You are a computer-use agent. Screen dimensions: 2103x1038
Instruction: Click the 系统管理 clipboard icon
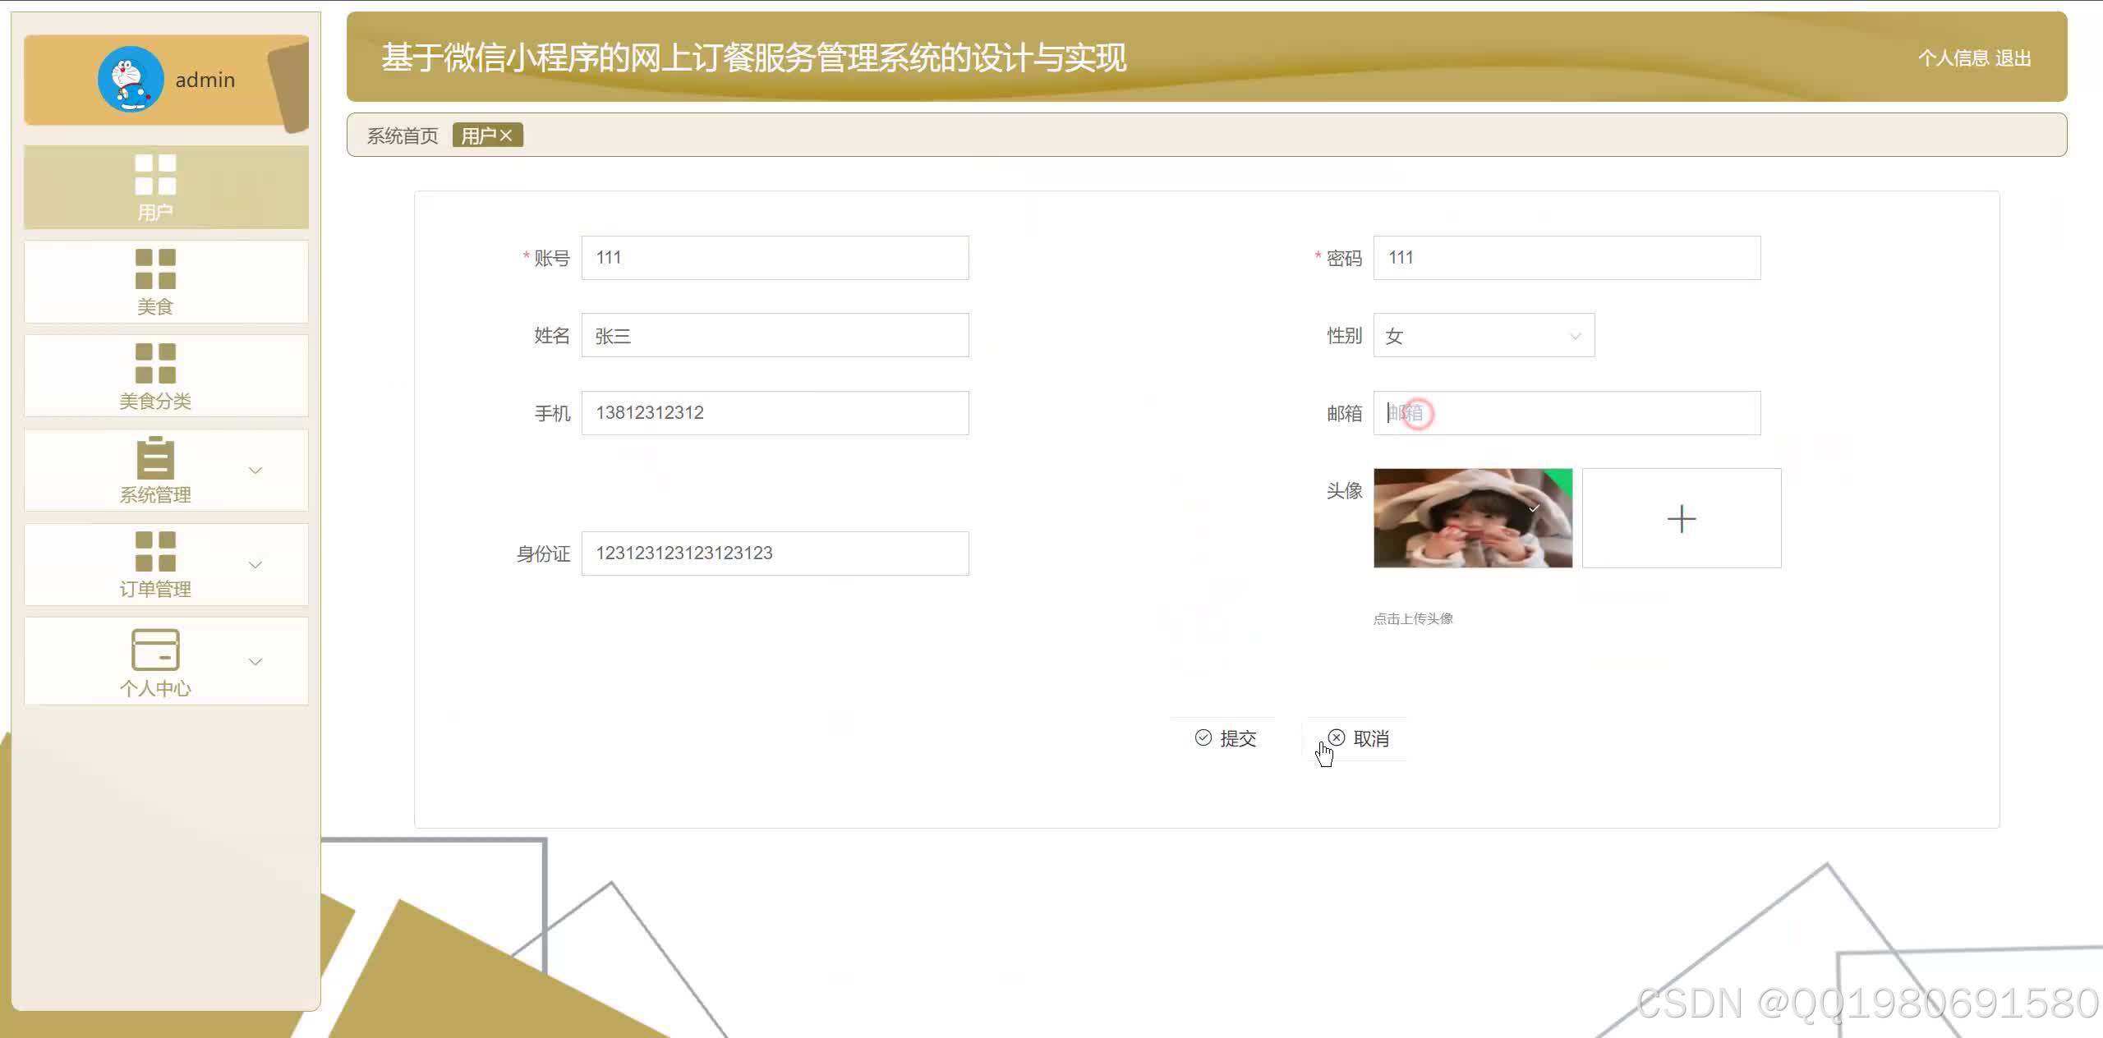coord(155,458)
